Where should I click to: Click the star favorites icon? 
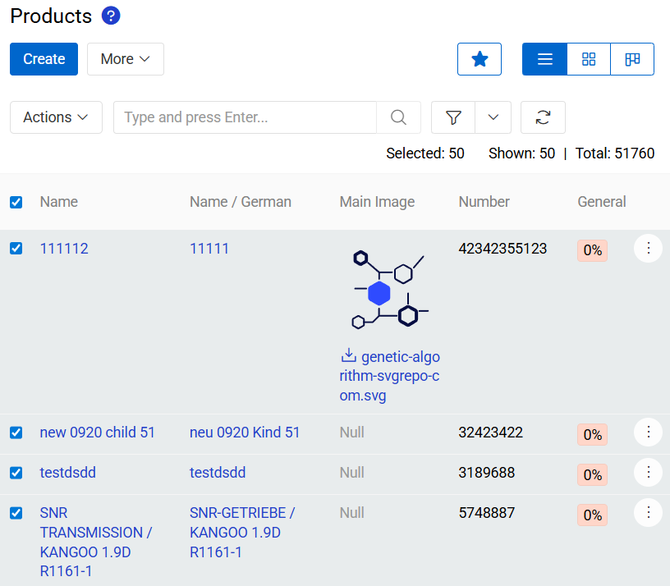point(480,59)
